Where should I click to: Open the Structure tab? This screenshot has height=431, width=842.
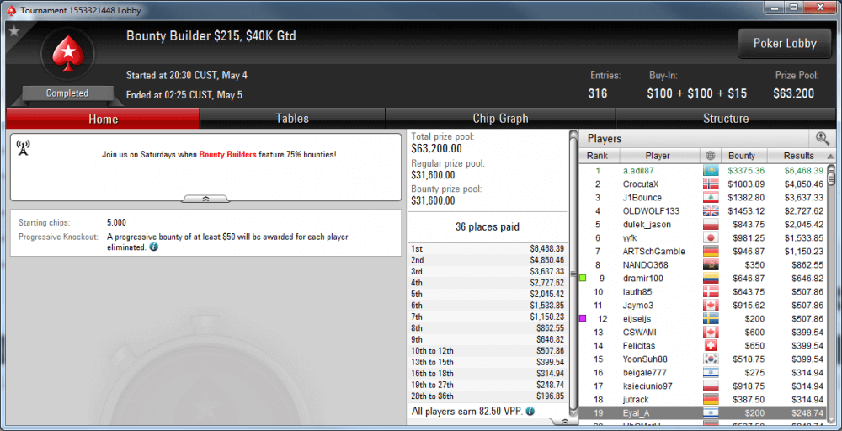point(726,119)
